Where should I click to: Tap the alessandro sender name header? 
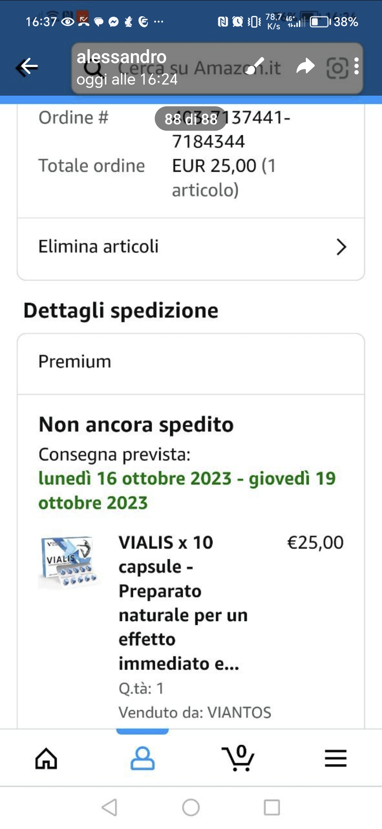coord(121,57)
